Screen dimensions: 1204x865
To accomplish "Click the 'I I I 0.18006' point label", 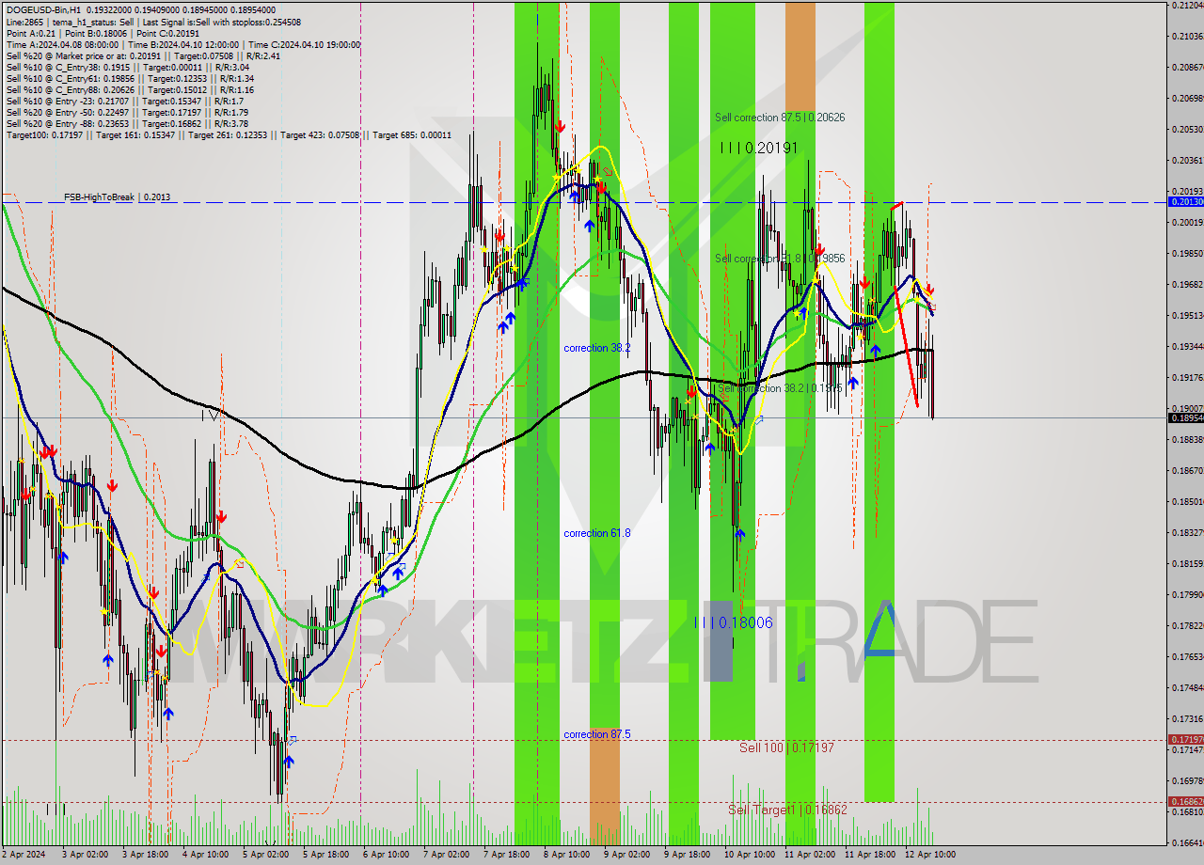I will tap(734, 622).
